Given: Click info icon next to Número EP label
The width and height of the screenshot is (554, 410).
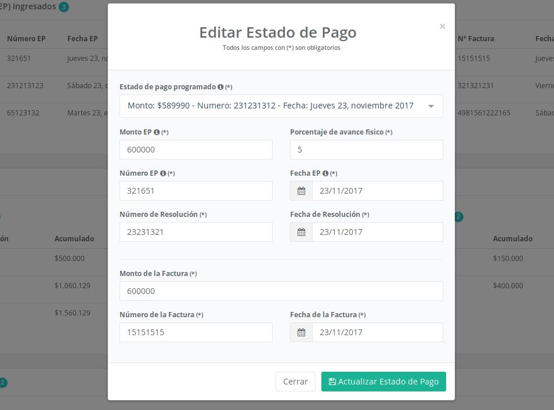Looking at the screenshot, I should point(163,173).
